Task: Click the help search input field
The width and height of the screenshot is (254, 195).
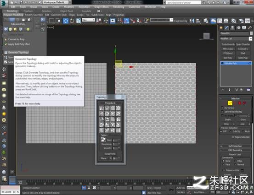Action: point(183,3)
